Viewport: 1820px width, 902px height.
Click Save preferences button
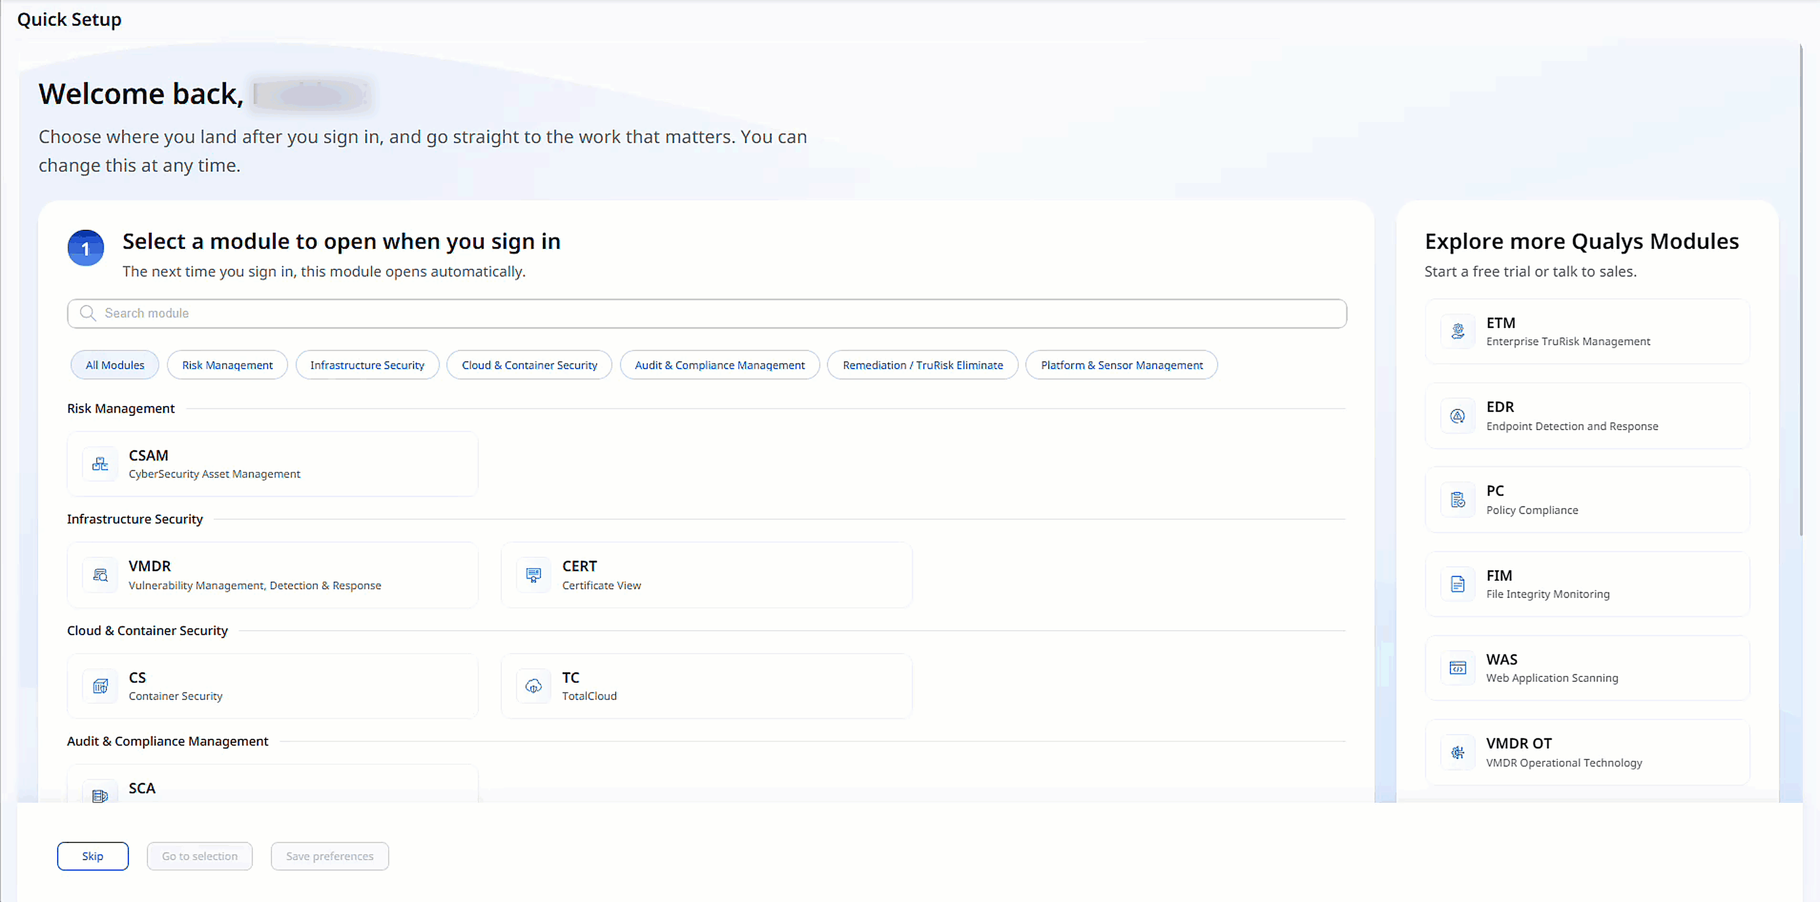click(x=330, y=856)
